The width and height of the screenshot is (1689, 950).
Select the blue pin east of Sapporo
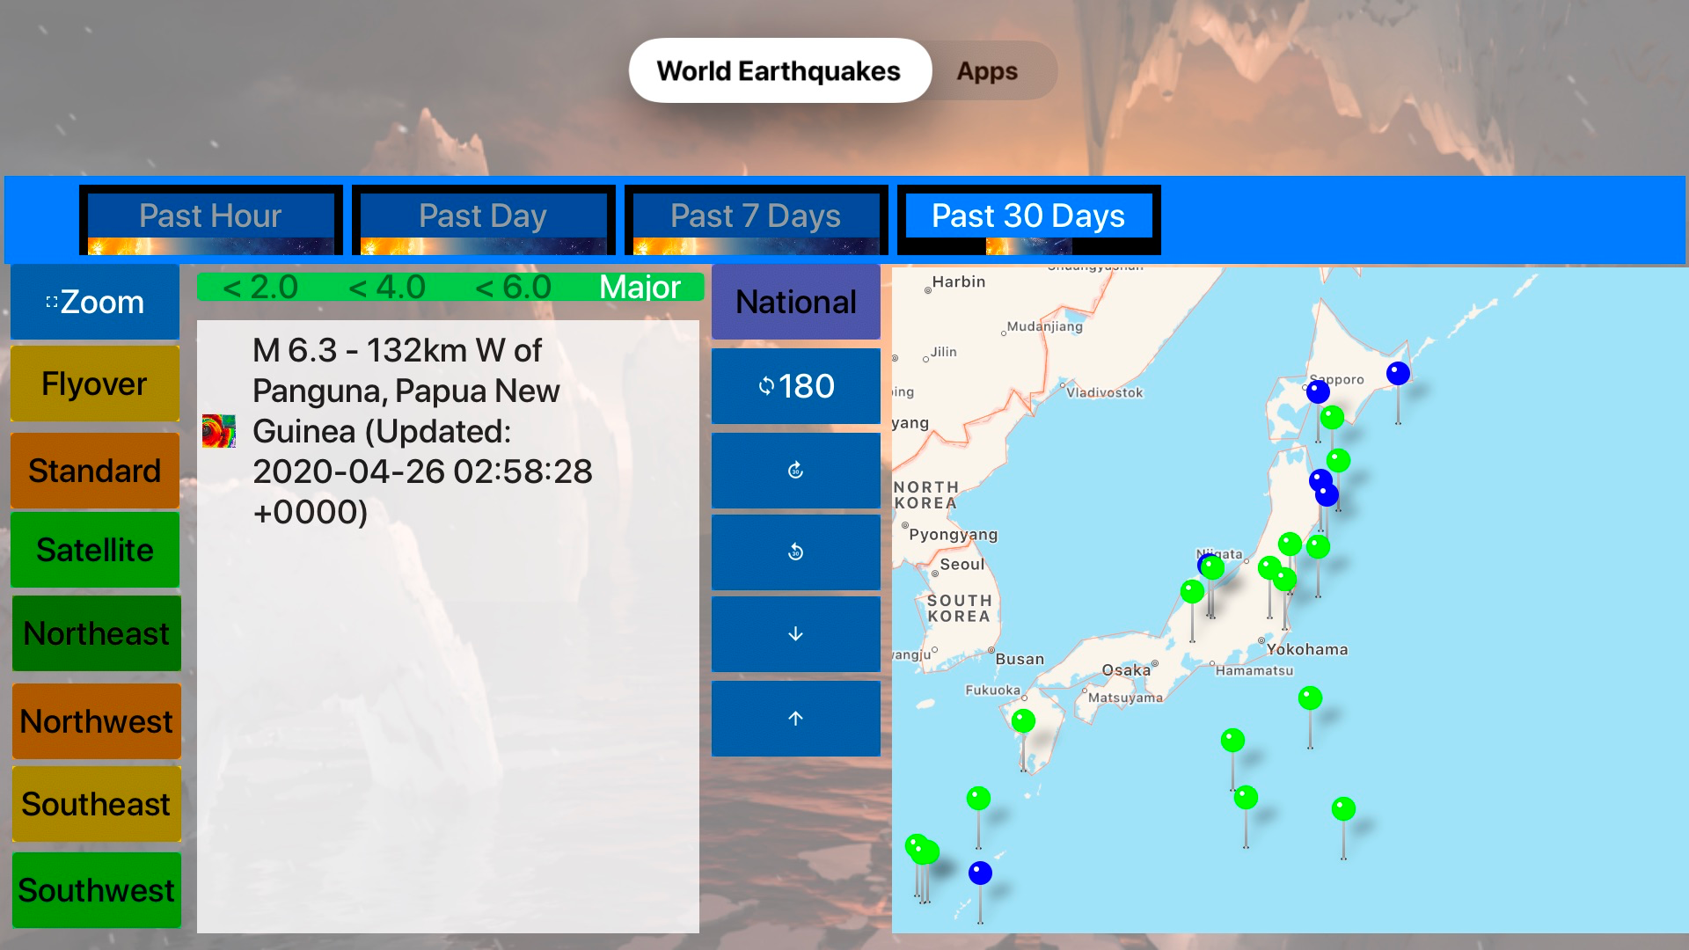1398,373
